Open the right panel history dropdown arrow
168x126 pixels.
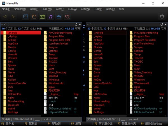point(166,24)
